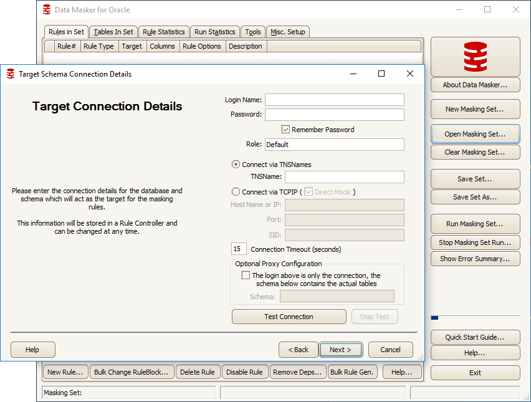The image size is (531, 402).
Task: Switch to the Rules in Set tab
Action: [x=66, y=32]
